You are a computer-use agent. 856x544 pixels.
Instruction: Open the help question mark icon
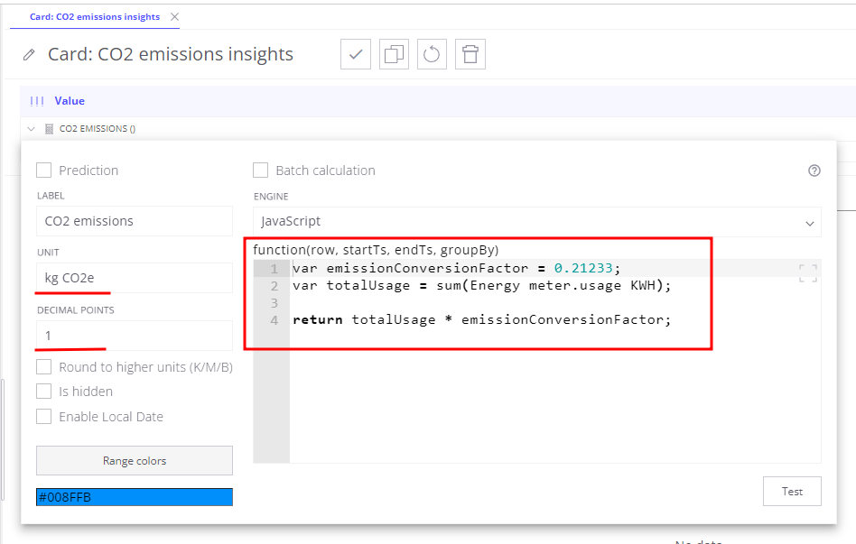point(814,171)
